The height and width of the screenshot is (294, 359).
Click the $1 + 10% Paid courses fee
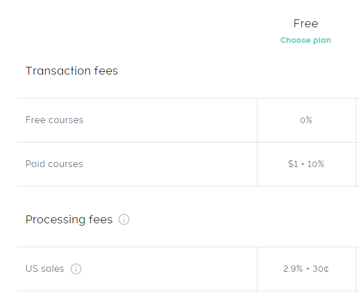coord(306,164)
